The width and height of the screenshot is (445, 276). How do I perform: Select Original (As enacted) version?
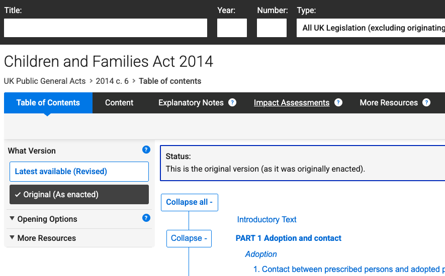point(79,195)
